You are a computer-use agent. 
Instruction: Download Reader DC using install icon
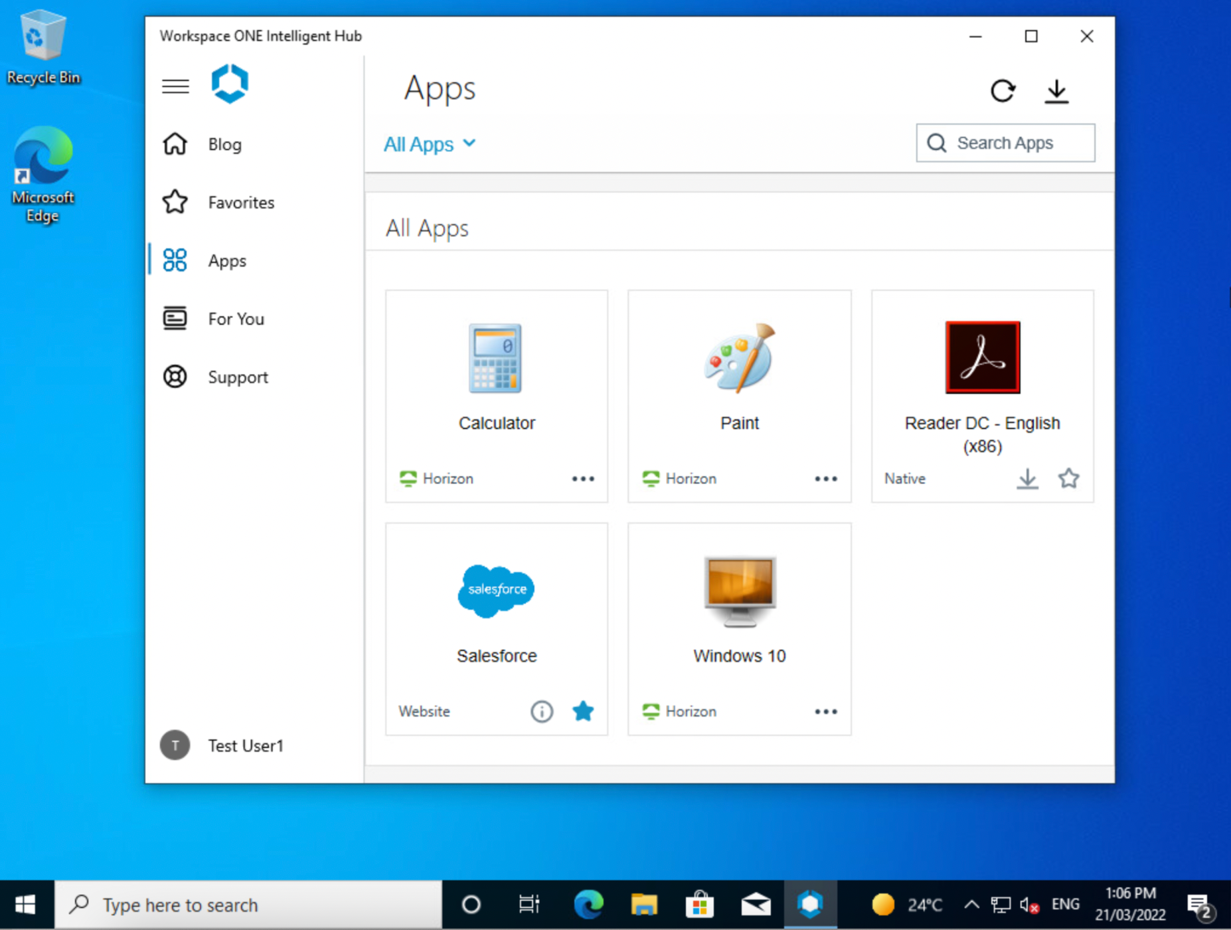point(1027,478)
